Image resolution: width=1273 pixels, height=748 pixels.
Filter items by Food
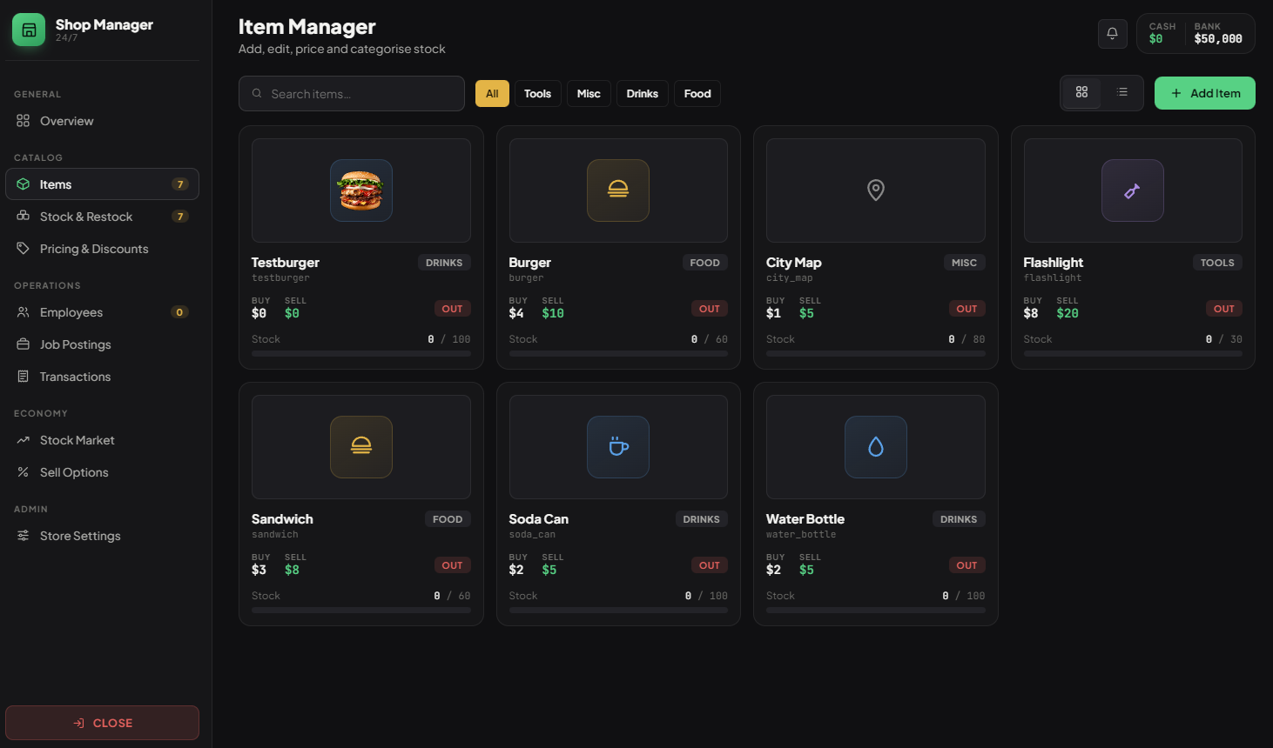point(697,94)
